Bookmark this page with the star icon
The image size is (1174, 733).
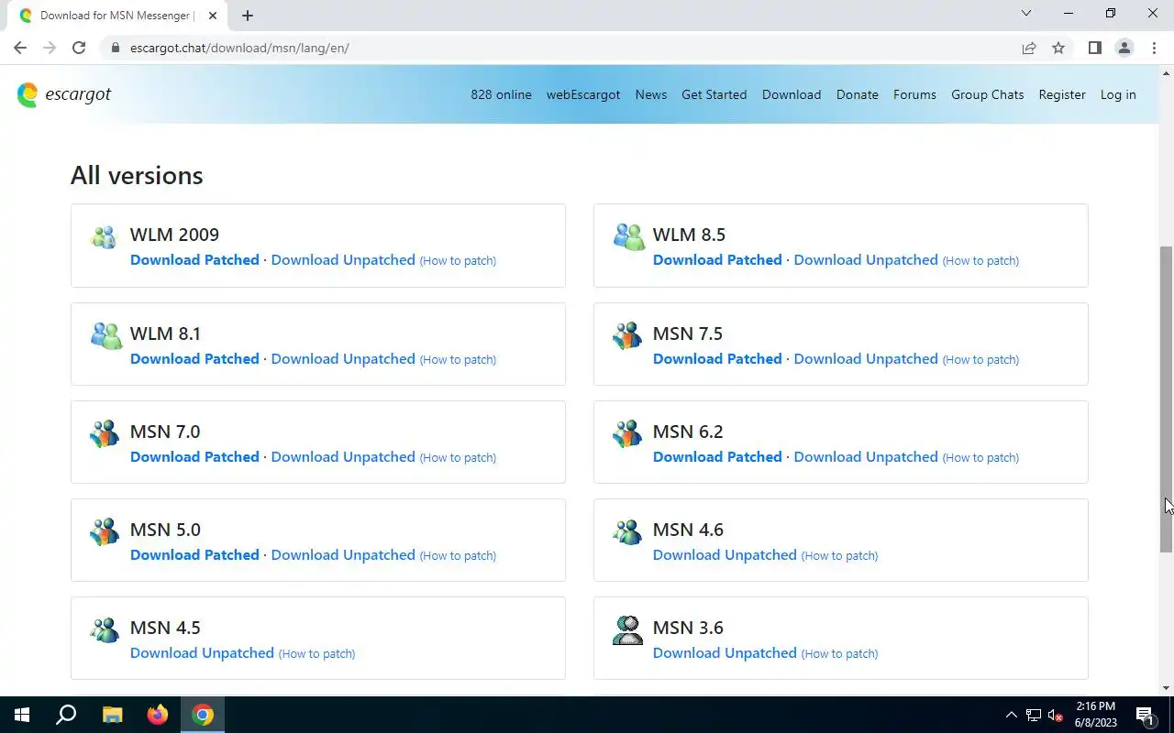1058,48
